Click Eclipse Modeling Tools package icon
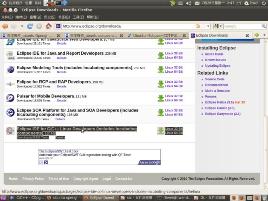Image resolution: width=268 pixels, height=201 pixels. pyautogui.click(x=10, y=70)
